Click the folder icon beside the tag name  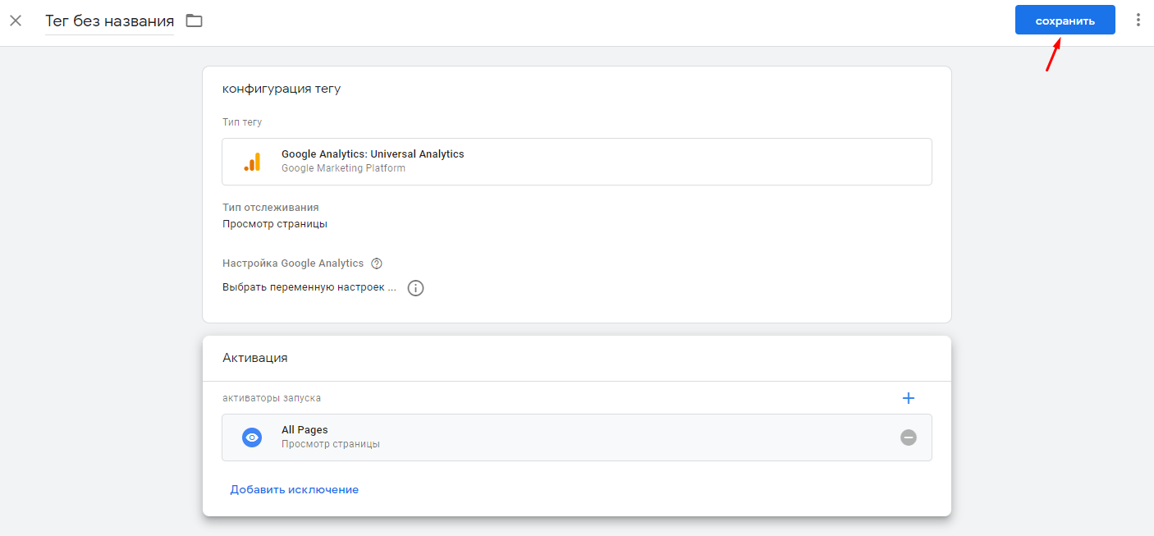pos(194,21)
